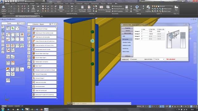
Task: Open Layer Properties
Action: coord(148,9)
